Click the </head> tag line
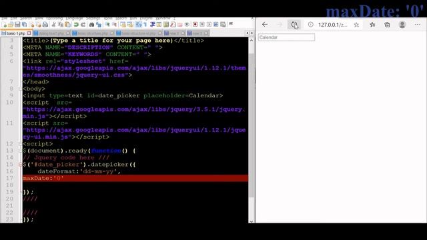The width and height of the screenshot is (427, 240). [x=36, y=81]
